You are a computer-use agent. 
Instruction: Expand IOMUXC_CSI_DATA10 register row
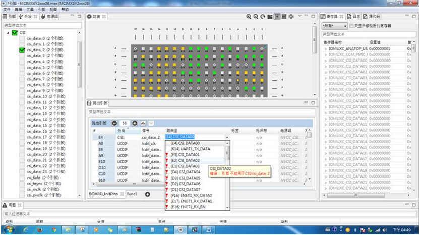pos(325,119)
